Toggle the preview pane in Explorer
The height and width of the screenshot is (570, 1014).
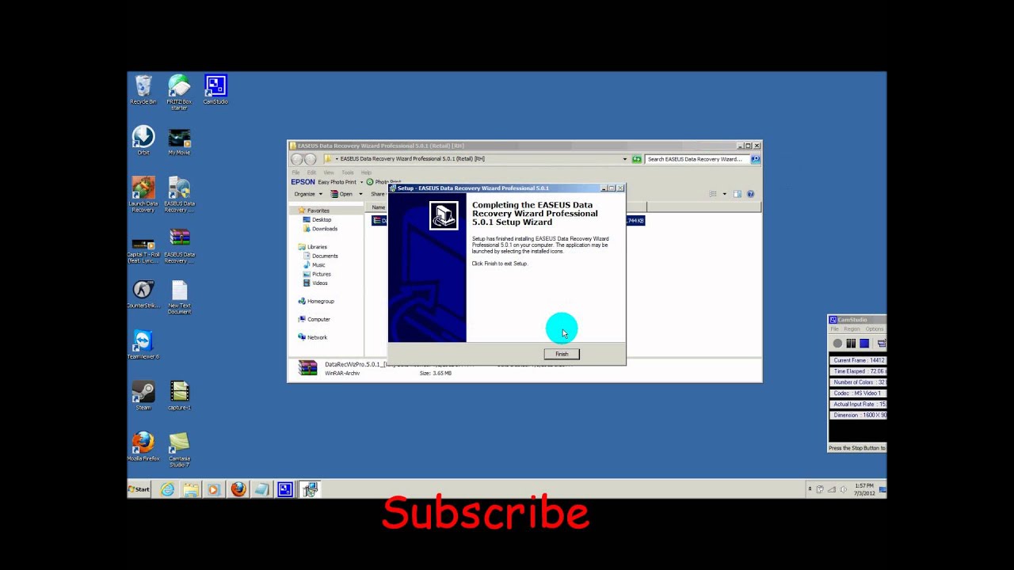coord(738,194)
